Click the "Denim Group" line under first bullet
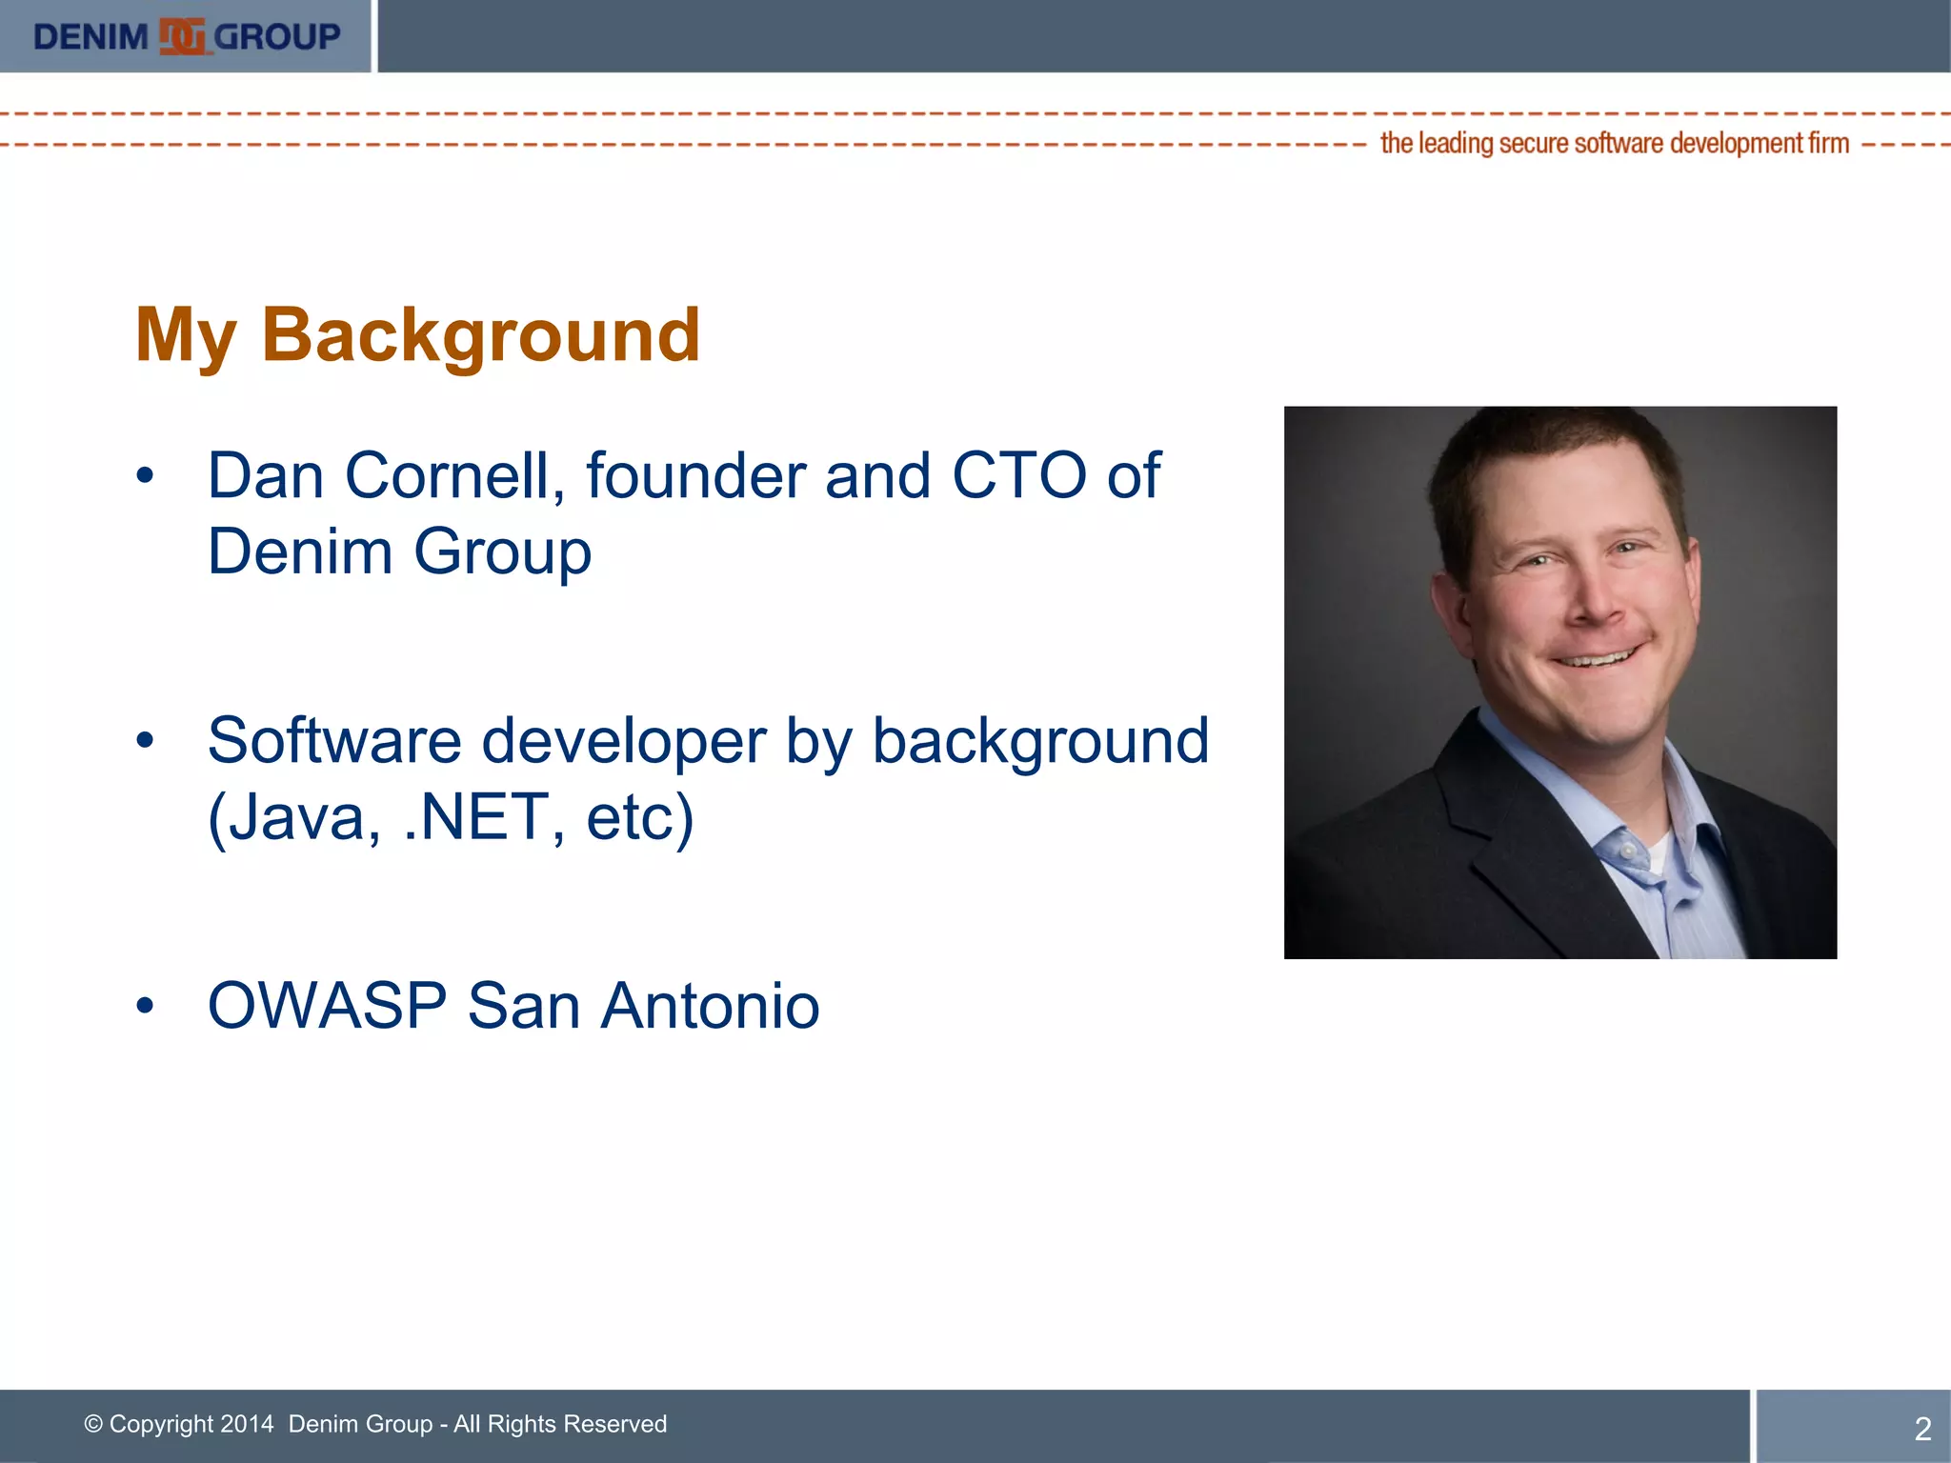Image resolution: width=1951 pixels, height=1463 pixels. click(399, 551)
